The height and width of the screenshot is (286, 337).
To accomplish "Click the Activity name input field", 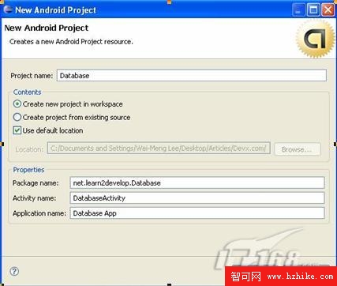I will (197, 198).
